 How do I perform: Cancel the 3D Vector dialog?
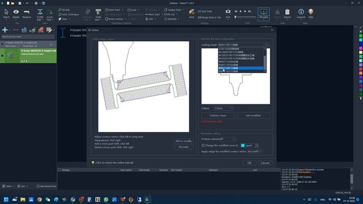265,163
